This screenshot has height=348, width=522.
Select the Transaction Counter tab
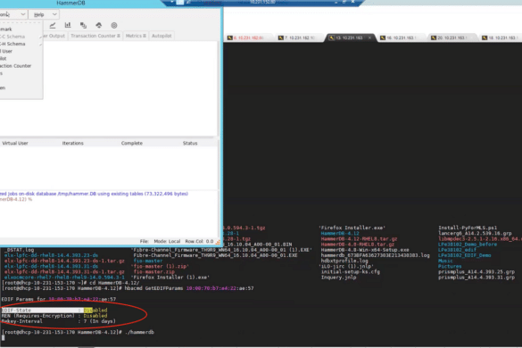95,36
